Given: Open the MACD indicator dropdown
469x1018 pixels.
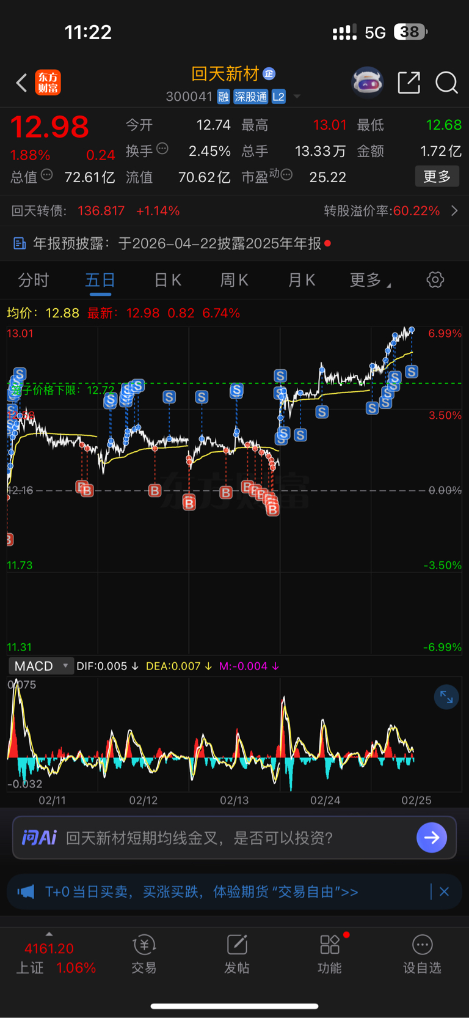Looking at the screenshot, I should tap(41, 666).
